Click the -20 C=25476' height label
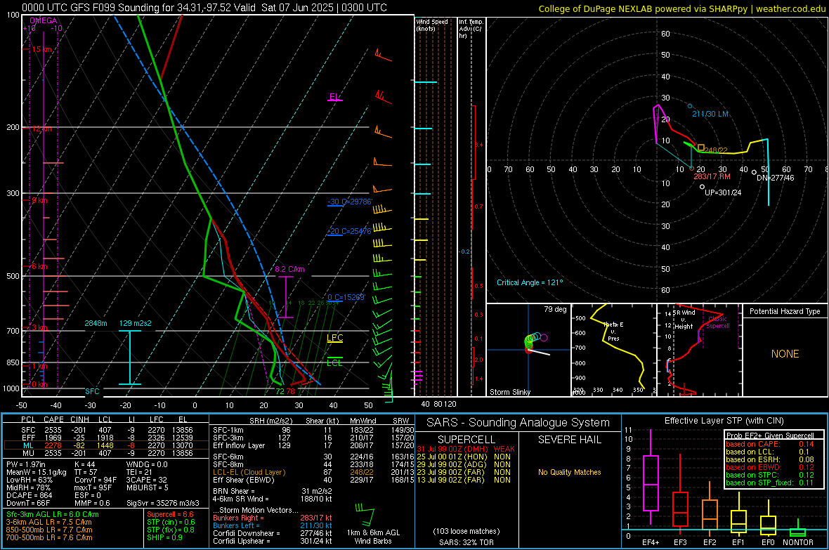829x550 pixels. [349, 231]
